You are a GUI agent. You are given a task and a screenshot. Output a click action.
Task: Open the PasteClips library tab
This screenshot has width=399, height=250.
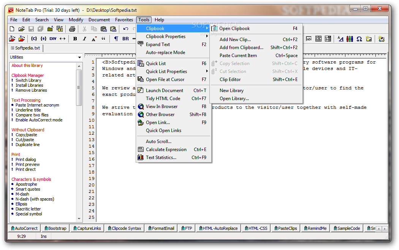click(x=286, y=228)
